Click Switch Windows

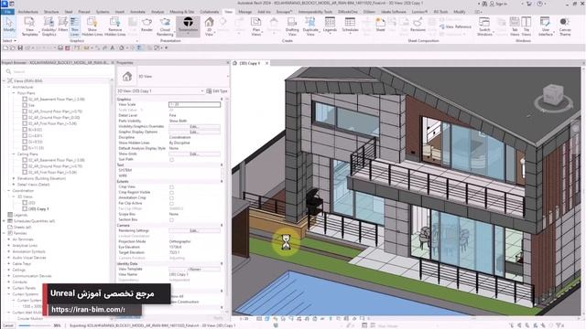(484, 27)
